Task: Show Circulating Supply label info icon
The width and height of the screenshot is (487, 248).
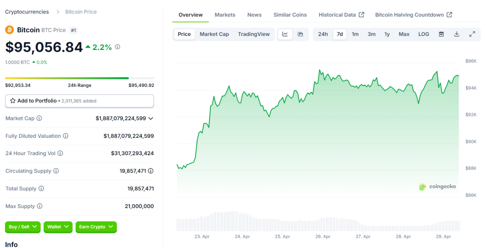Action: (56, 171)
